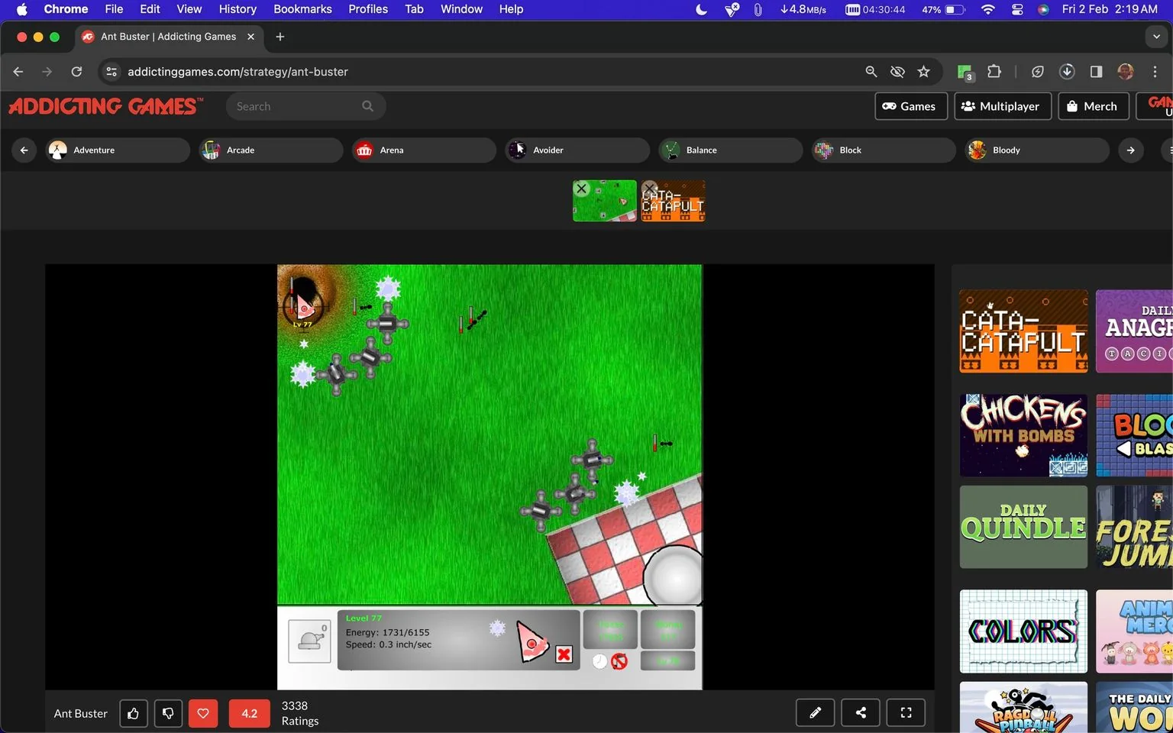Viewport: 1173px width, 733px height.
Task: Close the Ant Buster recent game thumbnail
Action: coord(581,189)
